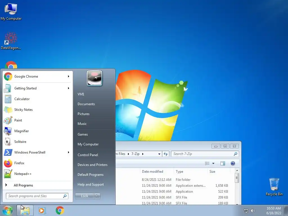
Task: Open Windows Explorer from taskbar
Action: coord(25,210)
